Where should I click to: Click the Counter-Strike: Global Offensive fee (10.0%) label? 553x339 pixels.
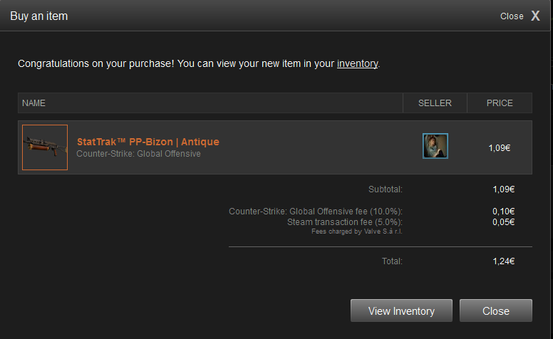point(316,212)
